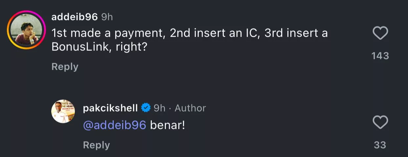Tap the heart on pakcikshell's reply

tap(380, 123)
